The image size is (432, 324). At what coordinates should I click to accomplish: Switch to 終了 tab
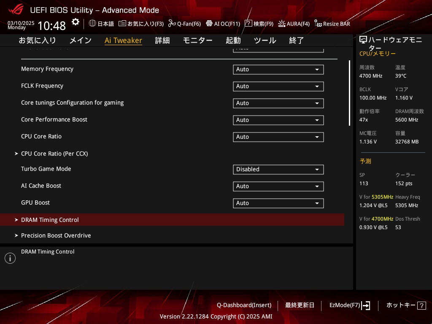pos(297,40)
